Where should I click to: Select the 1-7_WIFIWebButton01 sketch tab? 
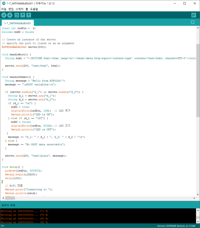point(18,23)
